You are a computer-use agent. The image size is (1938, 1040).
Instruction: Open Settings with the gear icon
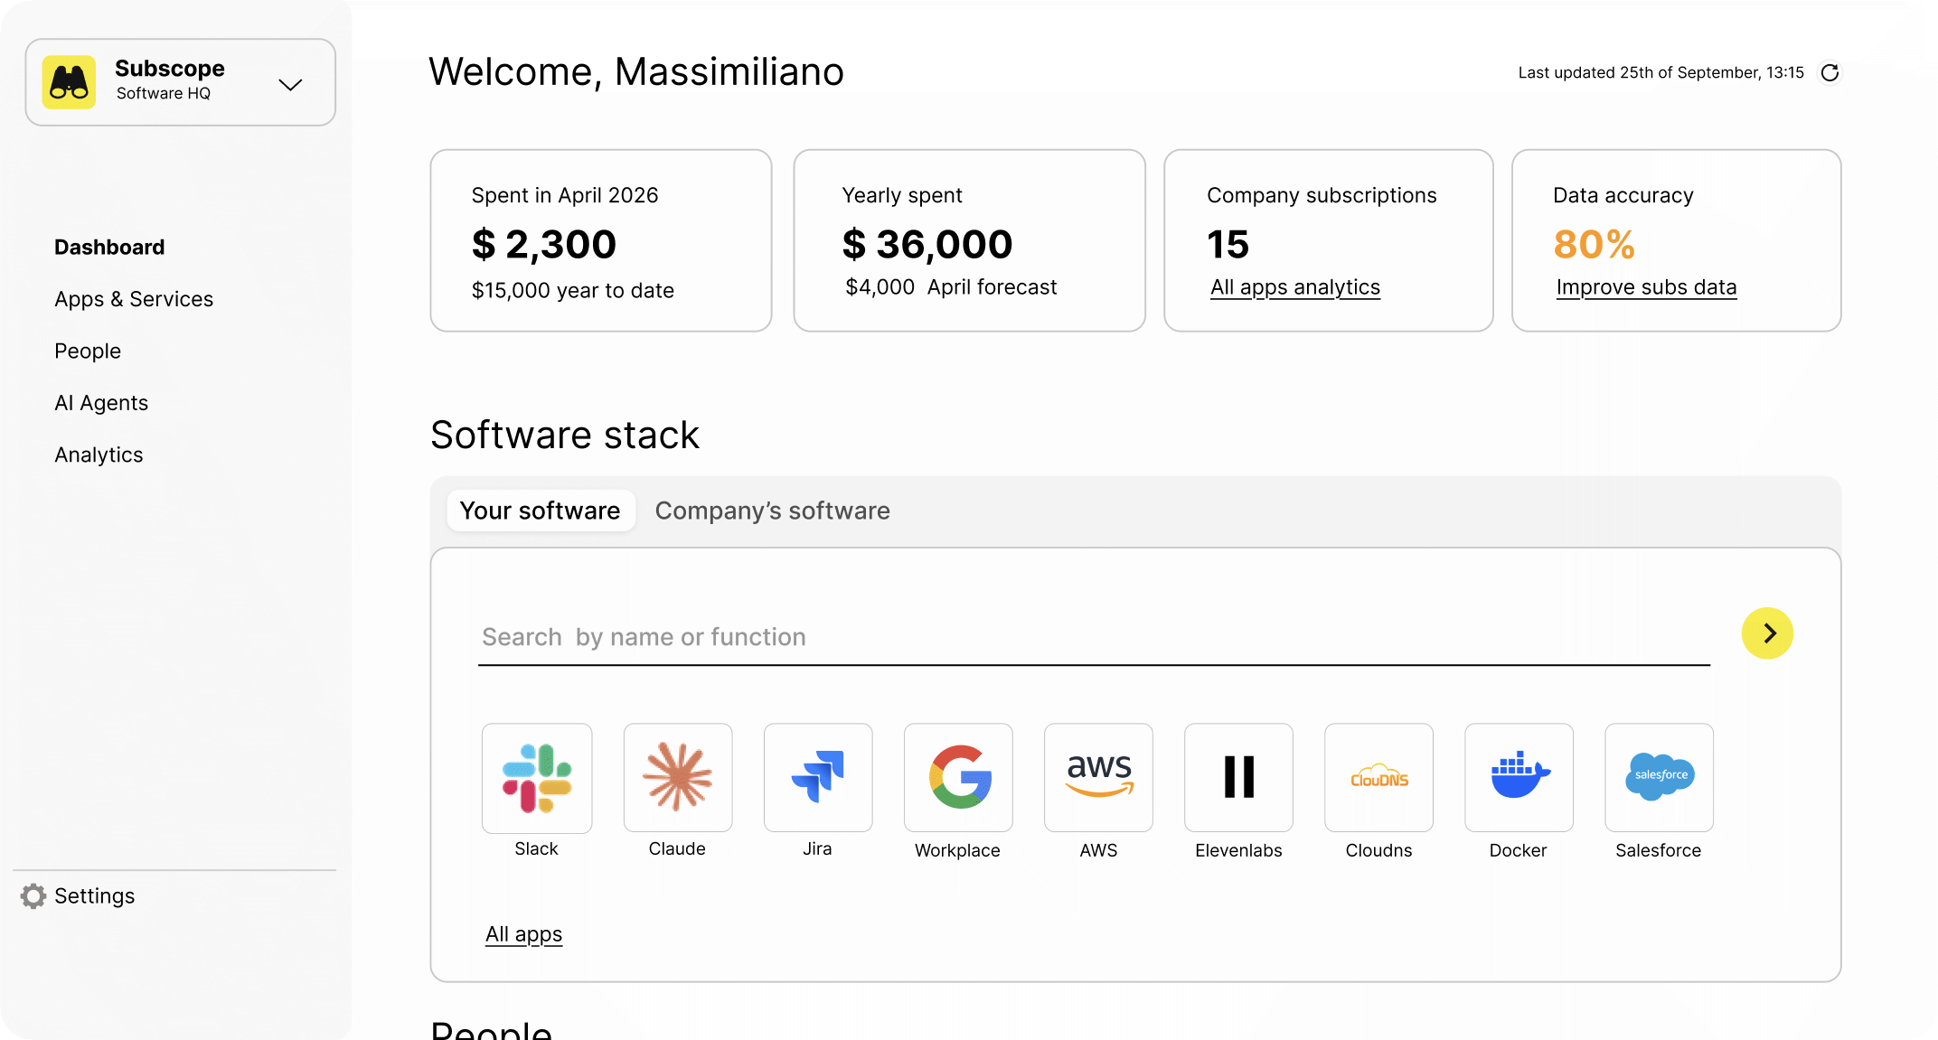coord(33,895)
